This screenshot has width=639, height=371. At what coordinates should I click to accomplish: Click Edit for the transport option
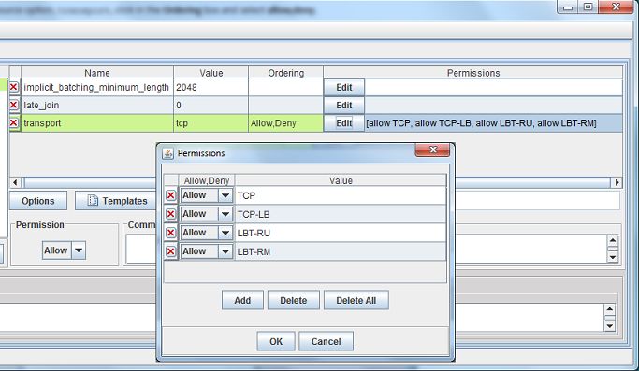click(344, 123)
